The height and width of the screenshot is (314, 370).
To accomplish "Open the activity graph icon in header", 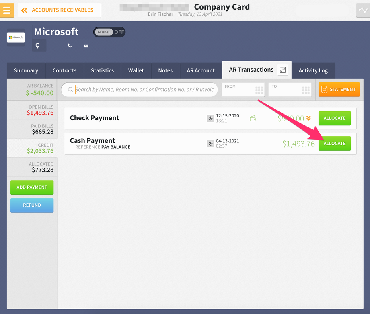I will pyautogui.click(x=363, y=10).
